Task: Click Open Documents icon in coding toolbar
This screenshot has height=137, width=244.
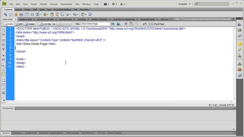Action: point(3,30)
